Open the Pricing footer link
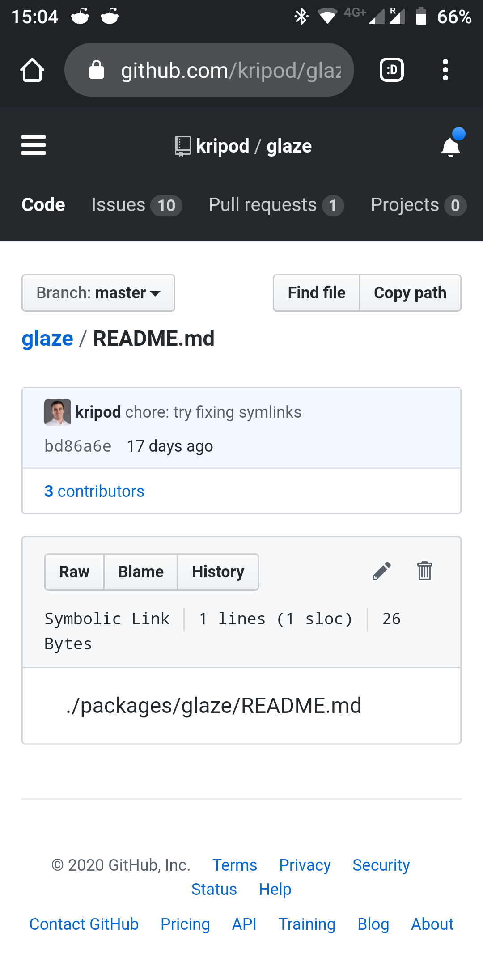Image resolution: width=483 pixels, height=966 pixels. click(x=185, y=924)
